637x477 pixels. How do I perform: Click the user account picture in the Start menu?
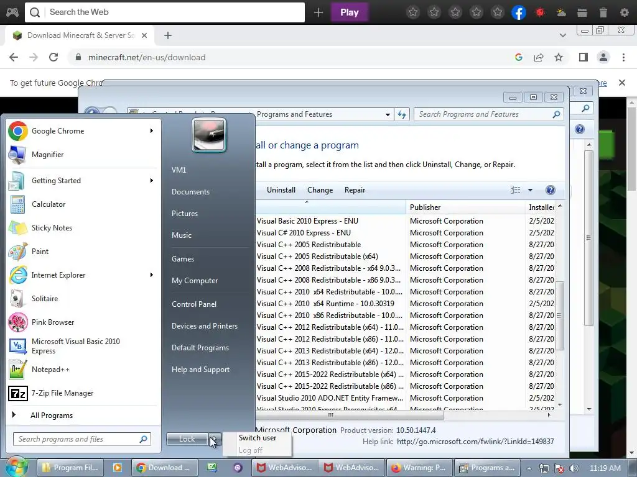[209, 135]
